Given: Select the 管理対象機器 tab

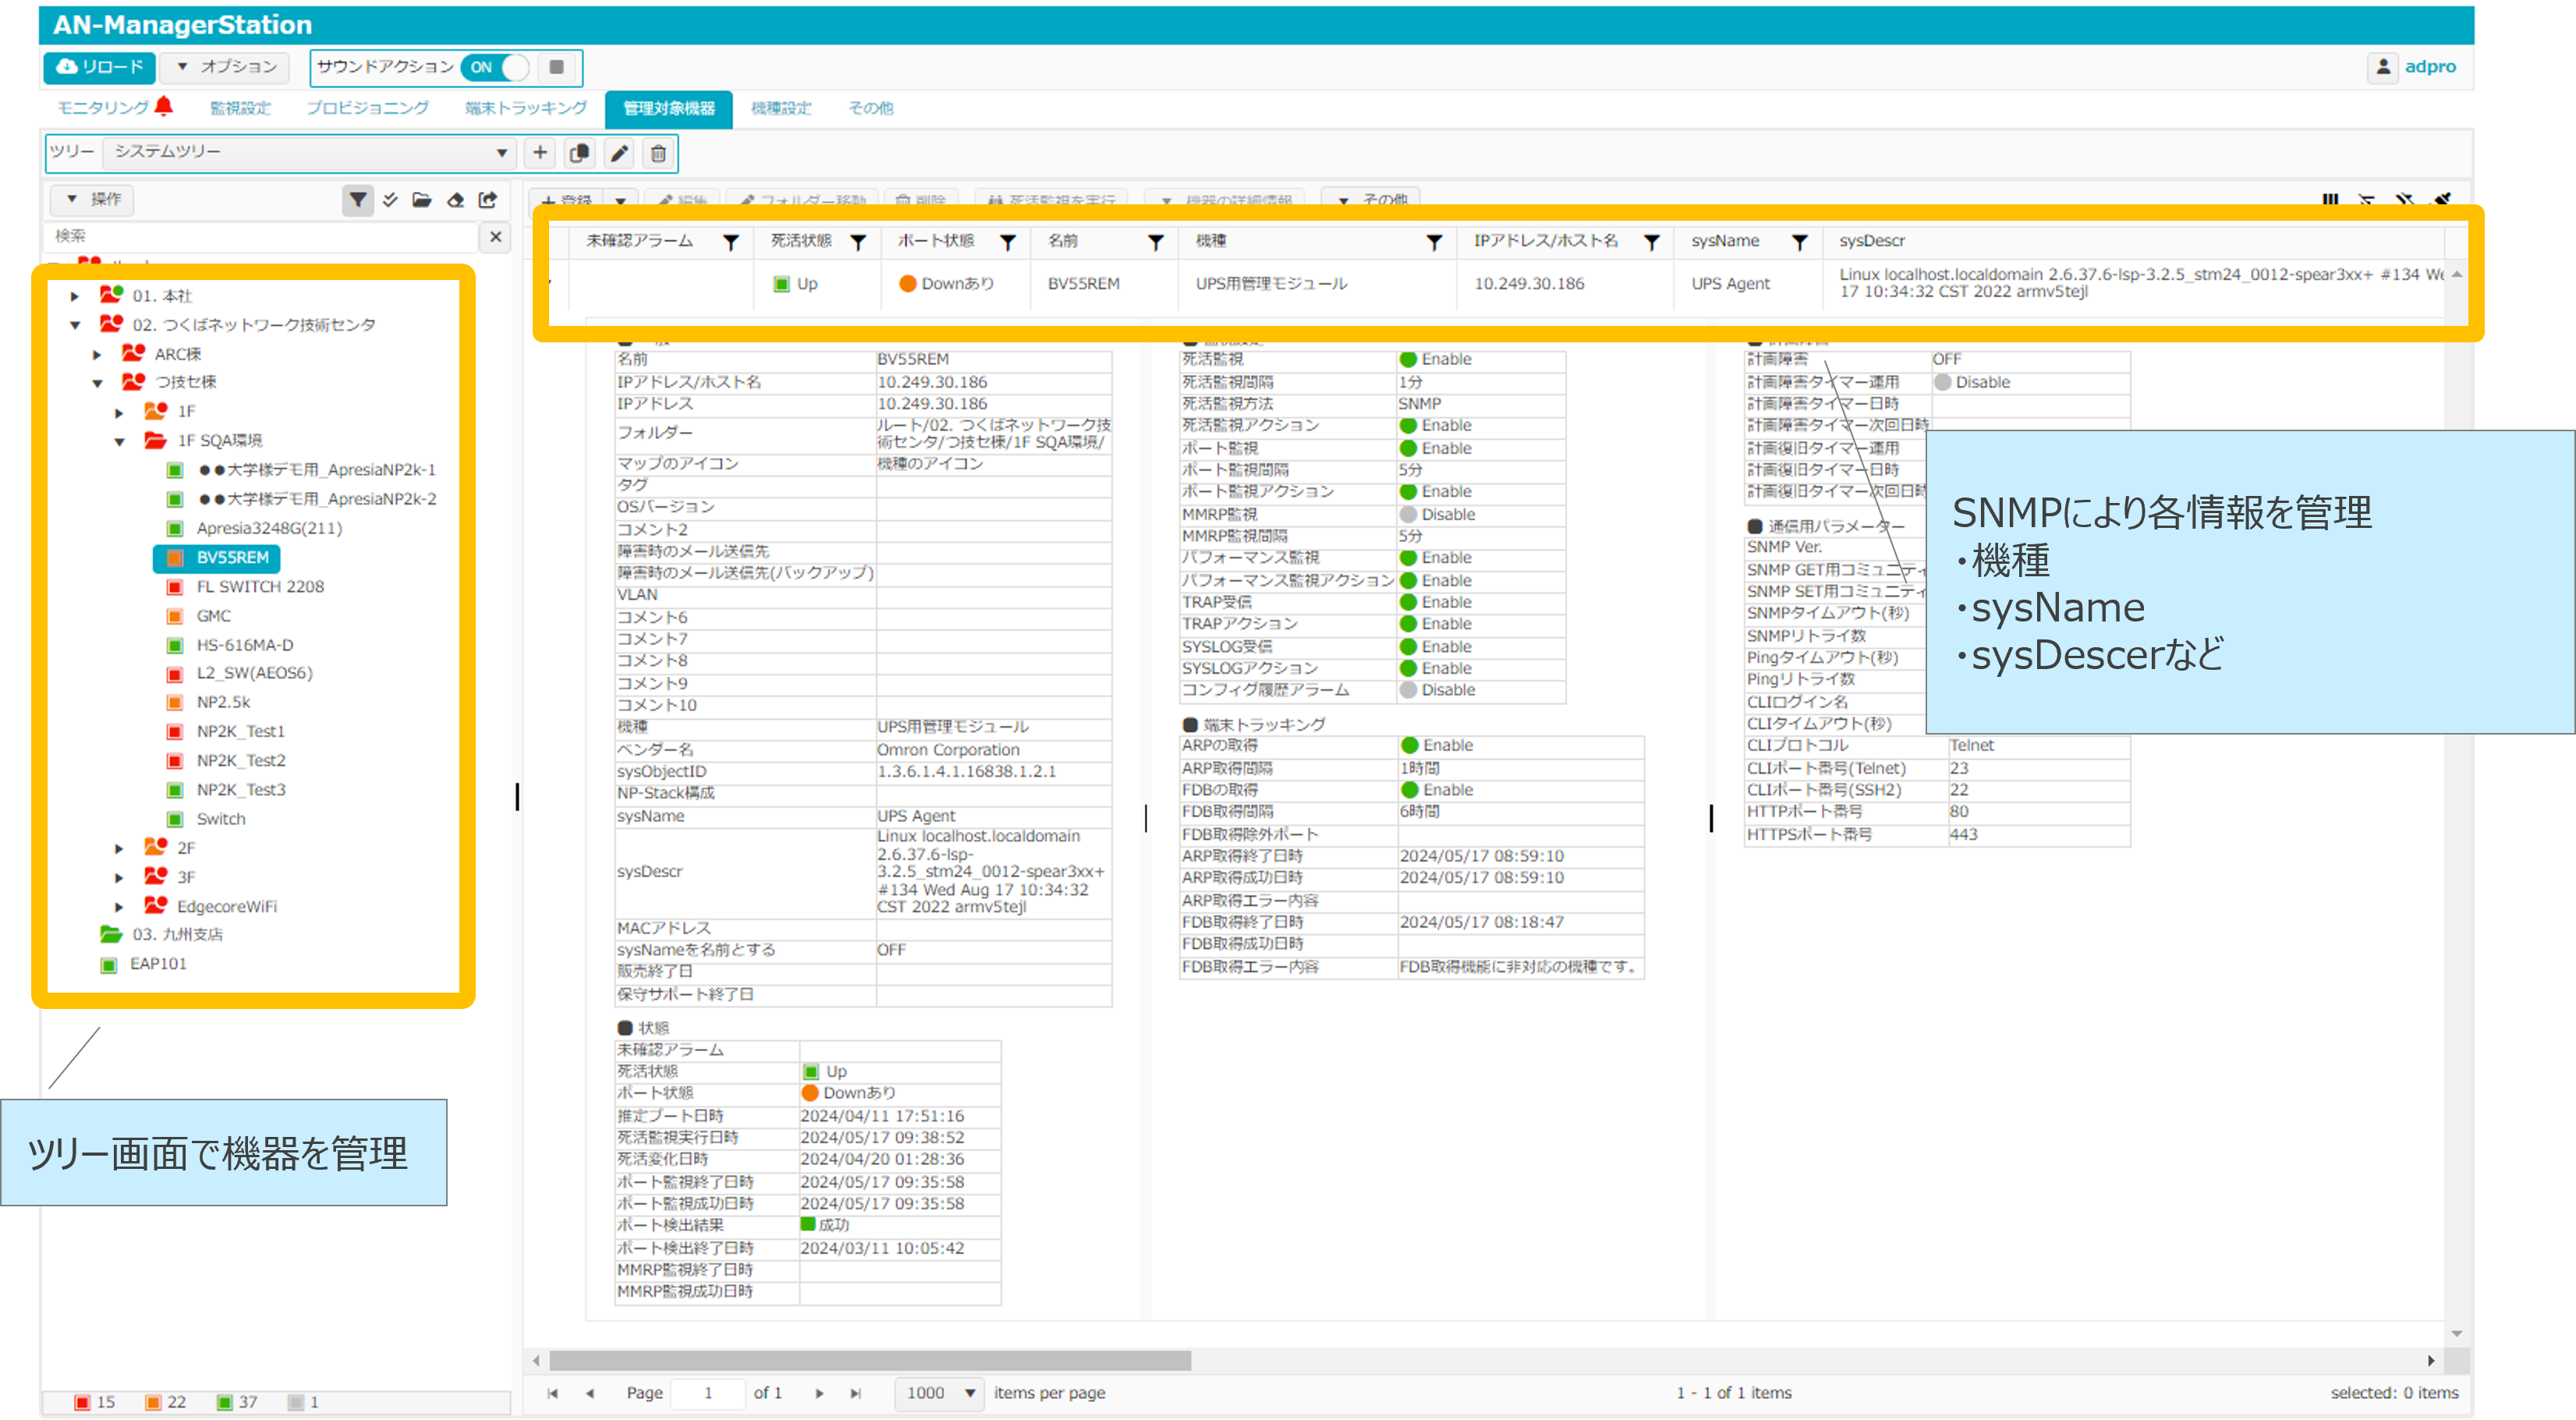Looking at the screenshot, I should click(669, 108).
